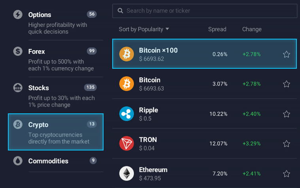Toggle the favorite star for Ripple
The height and width of the screenshot is (188, 300).
287,114
